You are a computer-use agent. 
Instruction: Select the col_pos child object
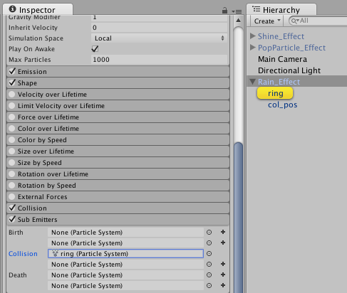283,105
